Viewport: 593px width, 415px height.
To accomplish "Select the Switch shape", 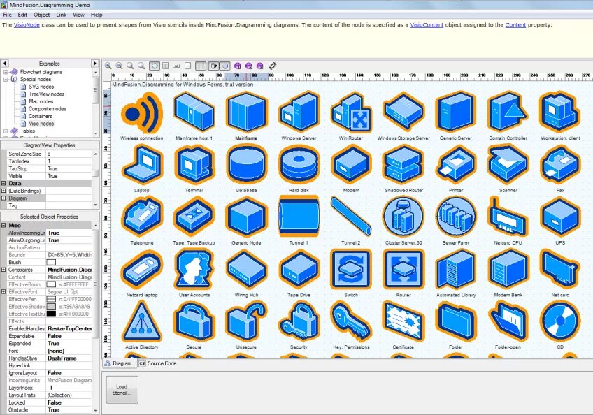I will [x=351, y=269].
